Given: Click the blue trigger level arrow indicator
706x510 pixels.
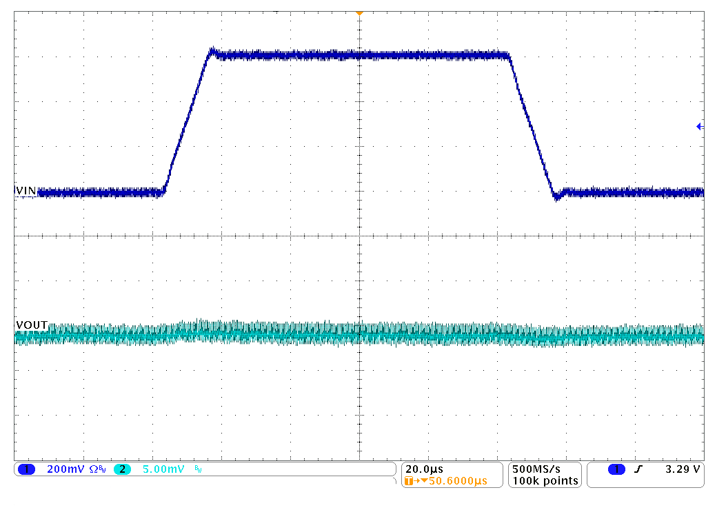Looking at the screenshot, I should coord(698,126).
